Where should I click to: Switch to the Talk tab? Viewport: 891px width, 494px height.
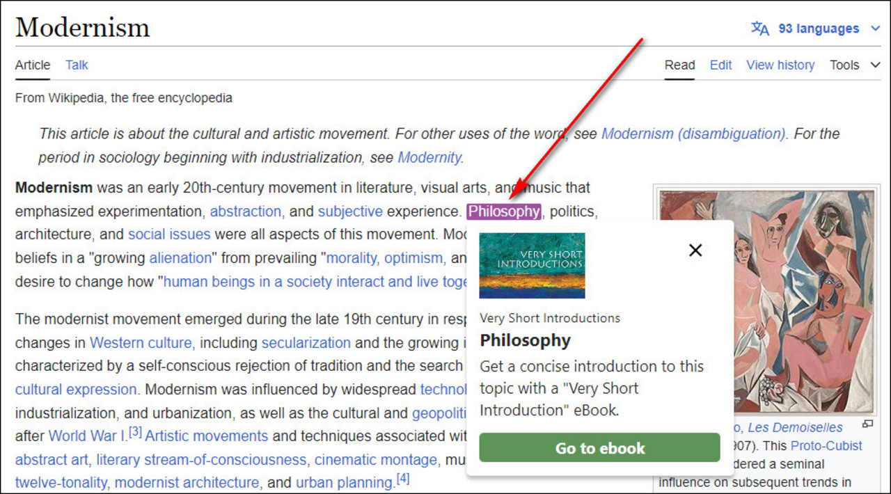(x=77, y=65)
